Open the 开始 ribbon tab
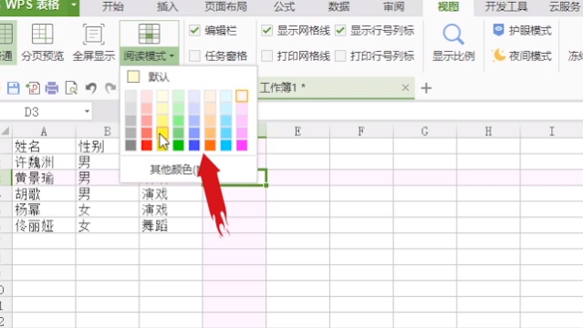583x328 pixels. tap(112, 6)
